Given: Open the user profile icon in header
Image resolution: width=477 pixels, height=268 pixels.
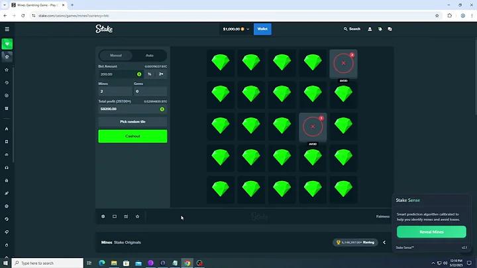Looking at the screenshot, I should (370, 29).
